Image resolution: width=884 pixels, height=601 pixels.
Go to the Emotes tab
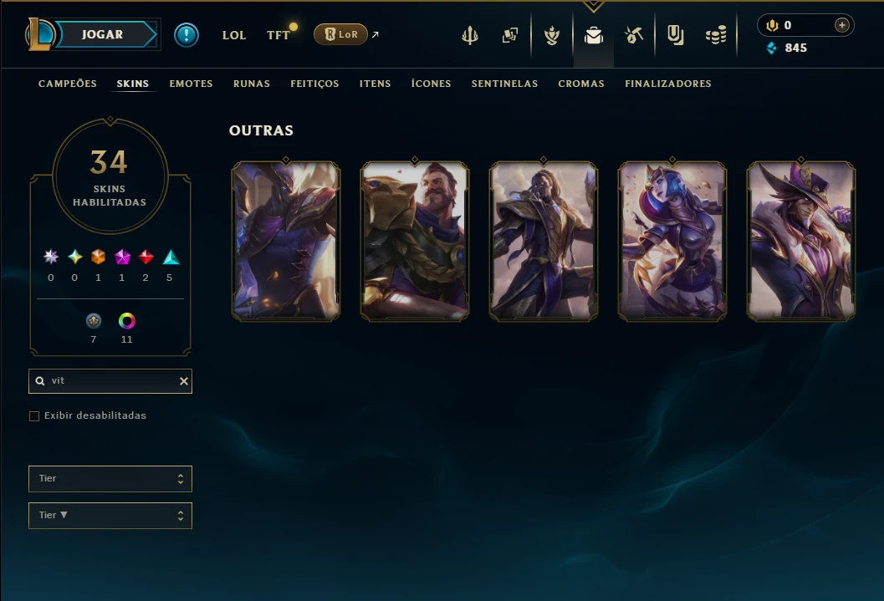click(192, 84)
